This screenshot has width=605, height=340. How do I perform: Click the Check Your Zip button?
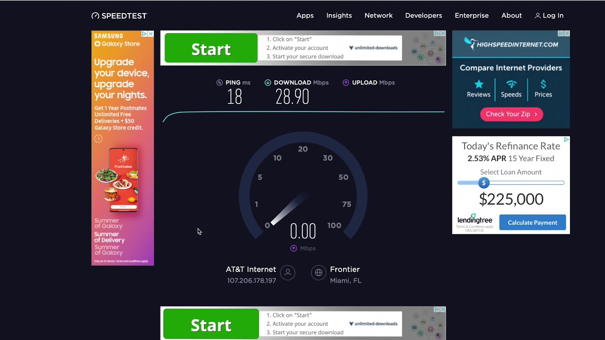(511, 114)
